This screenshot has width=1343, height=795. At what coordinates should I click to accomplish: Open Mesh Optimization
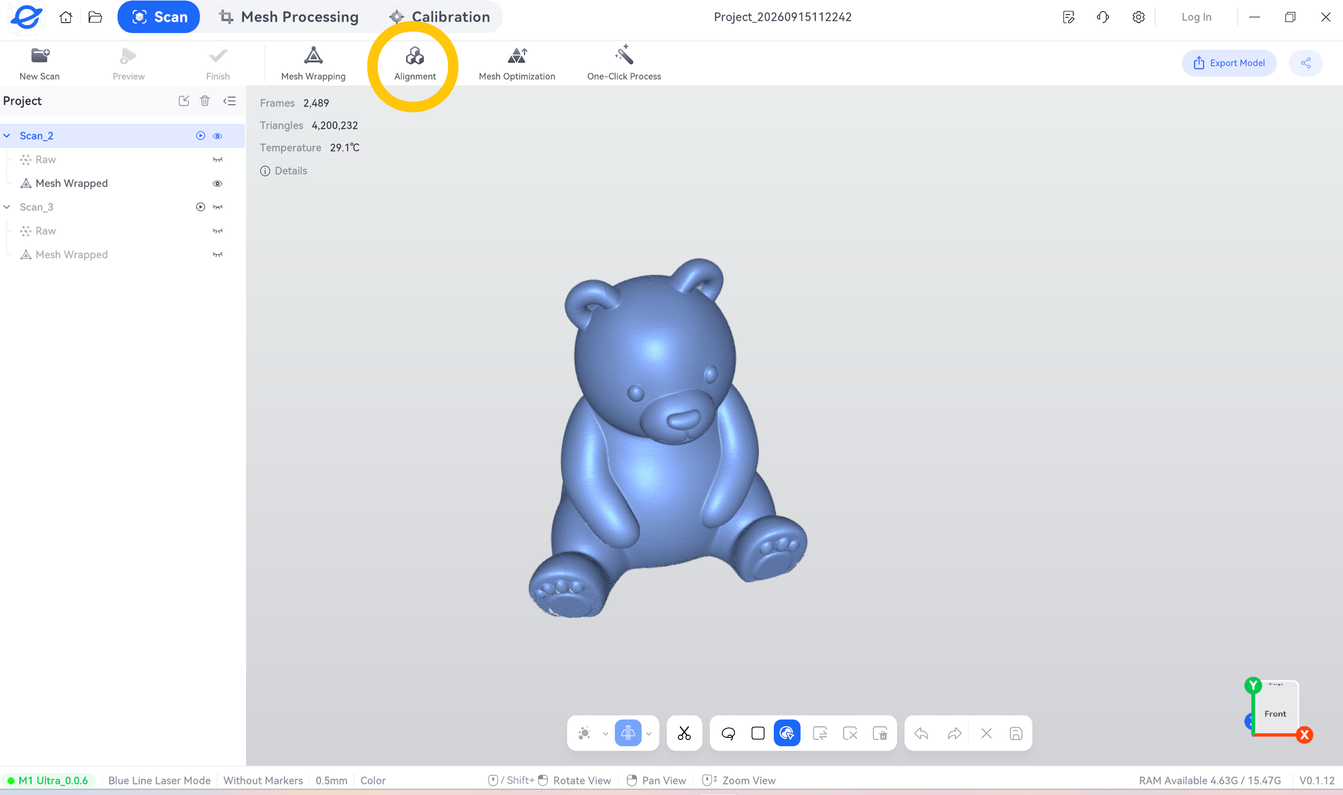coord(517,64)
